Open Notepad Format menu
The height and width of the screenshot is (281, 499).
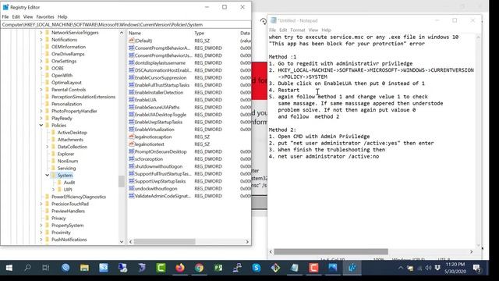(298, 30)
